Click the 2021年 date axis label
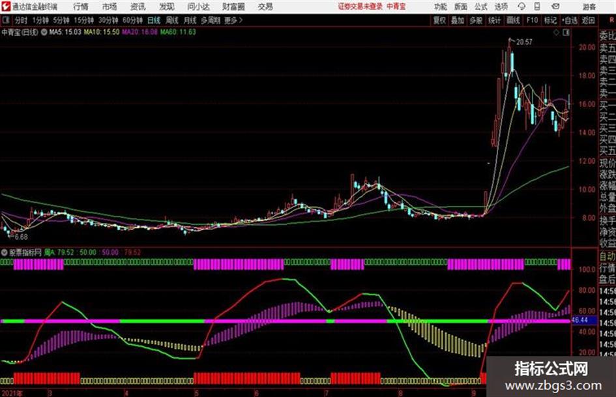The width and height of the screenshot is (616, 397). tap(12, 393)
